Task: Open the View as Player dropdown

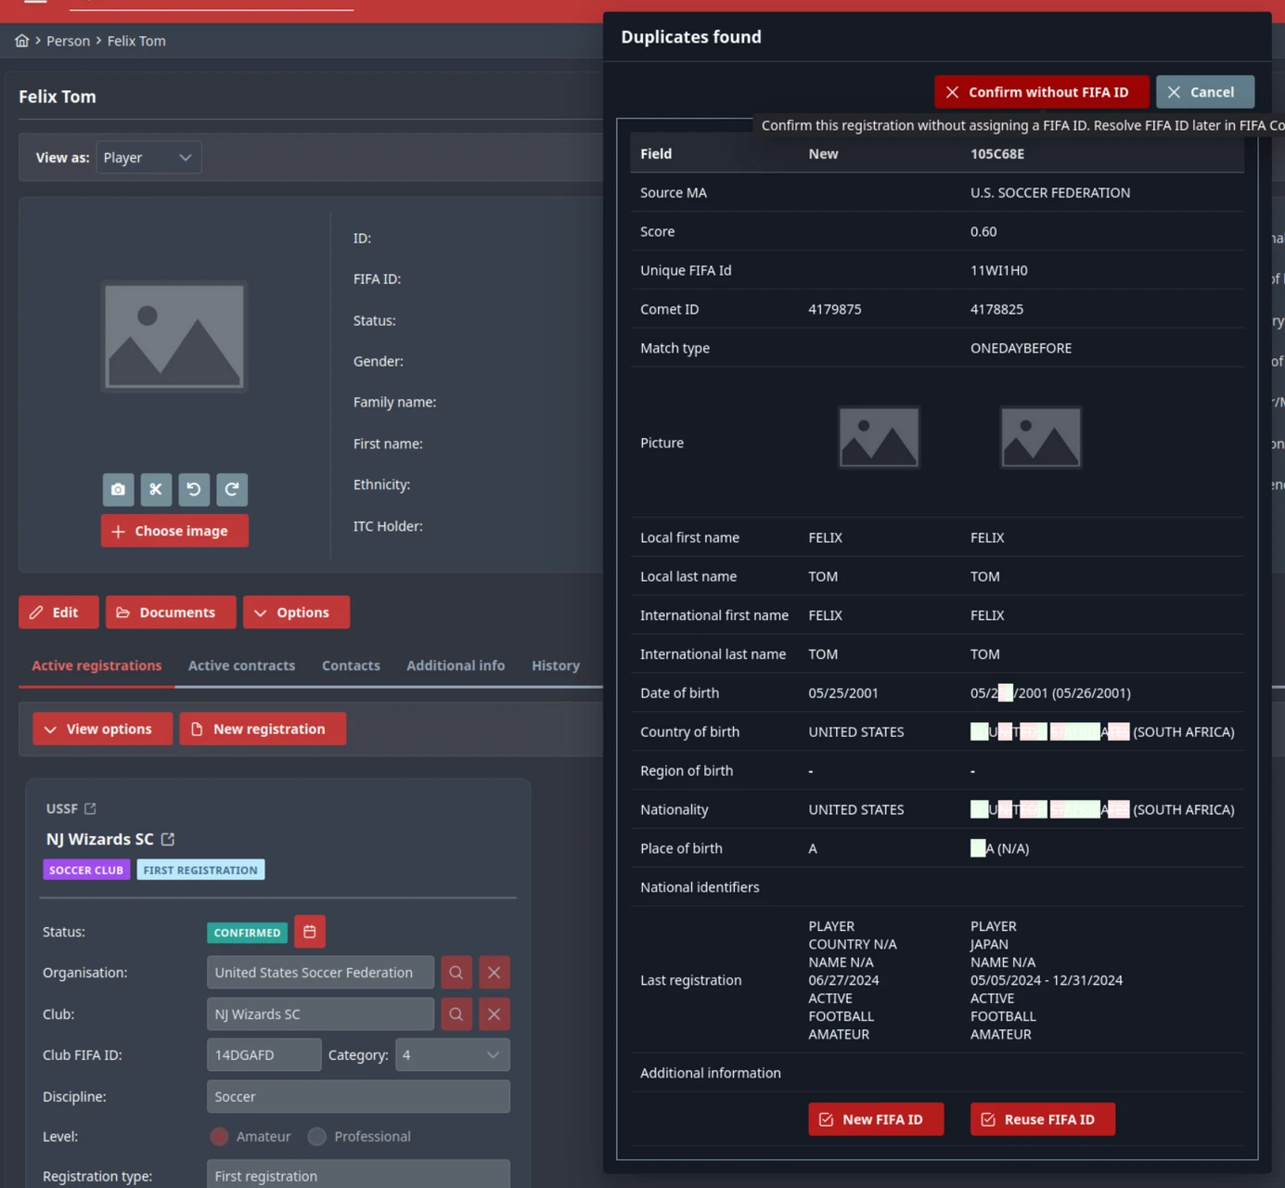Action: [x=148, y=158]
